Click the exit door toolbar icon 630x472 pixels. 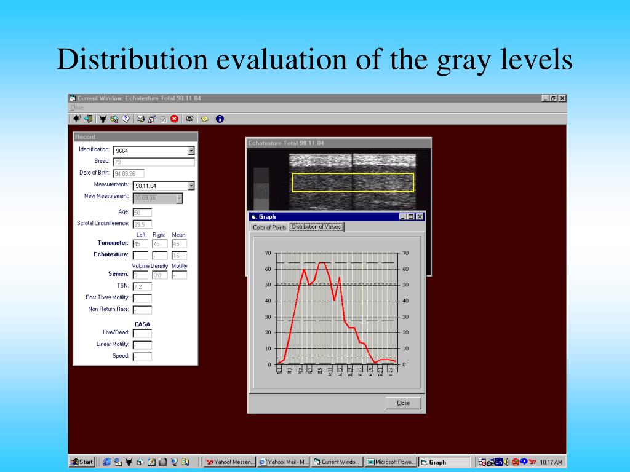[x=88, y=119]
